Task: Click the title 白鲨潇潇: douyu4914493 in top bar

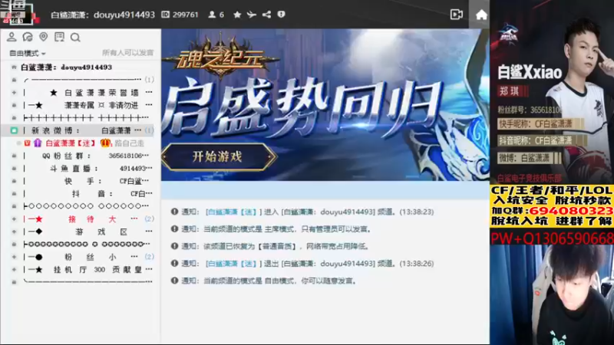Action: tap(103, 15)
